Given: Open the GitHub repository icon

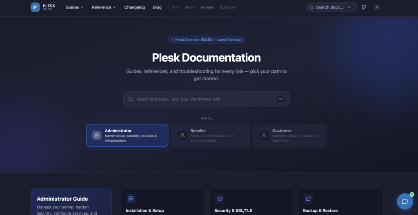Looking at the screenshot, I should pyautogui.click(x=364, y=7).
